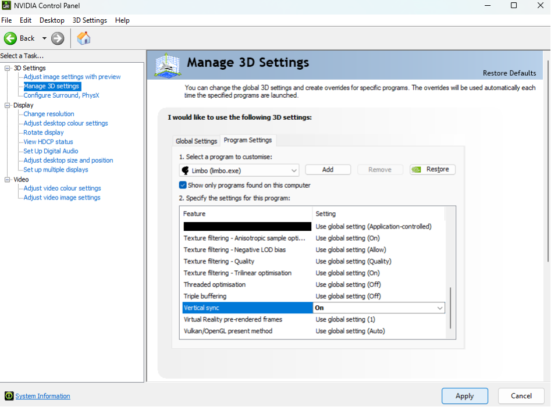Click the Forward arrow icon
This screenshot has height=407, width=551.
(x=58, y=38)
